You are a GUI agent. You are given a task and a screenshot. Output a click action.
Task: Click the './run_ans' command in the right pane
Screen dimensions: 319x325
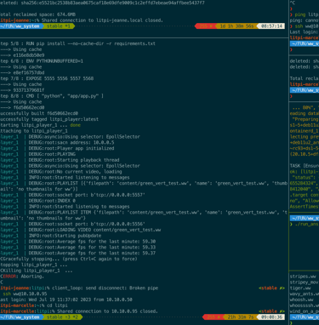click(x=306, y=224)
